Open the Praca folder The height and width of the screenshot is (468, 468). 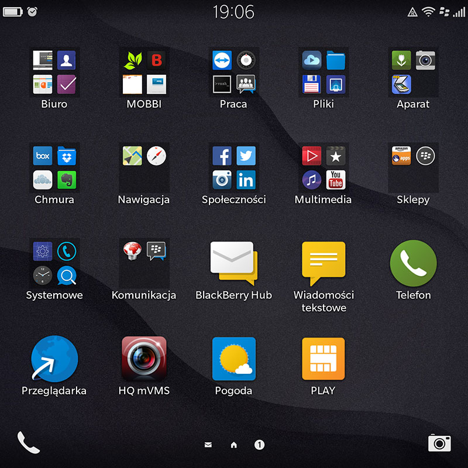tap(233, 72)
